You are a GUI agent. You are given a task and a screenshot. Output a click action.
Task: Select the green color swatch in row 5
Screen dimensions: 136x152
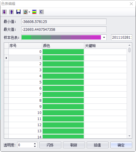point(63,82)
